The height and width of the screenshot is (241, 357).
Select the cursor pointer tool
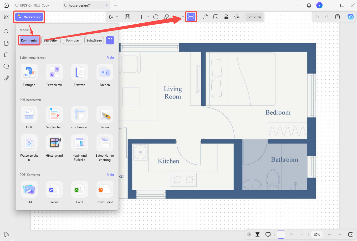(x=111, y=17)
